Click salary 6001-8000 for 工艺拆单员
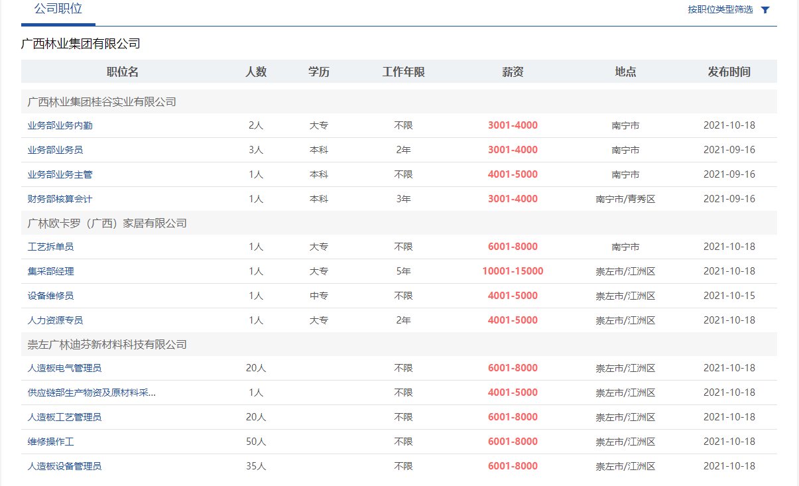 pyautogui.click(x=513, y=247)
